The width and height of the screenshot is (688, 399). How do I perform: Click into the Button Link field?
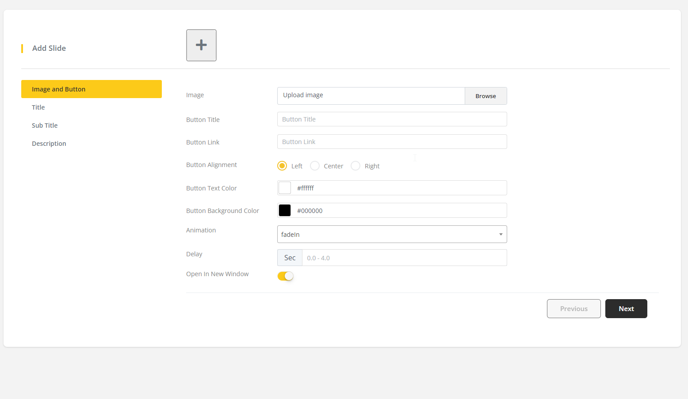392,142
